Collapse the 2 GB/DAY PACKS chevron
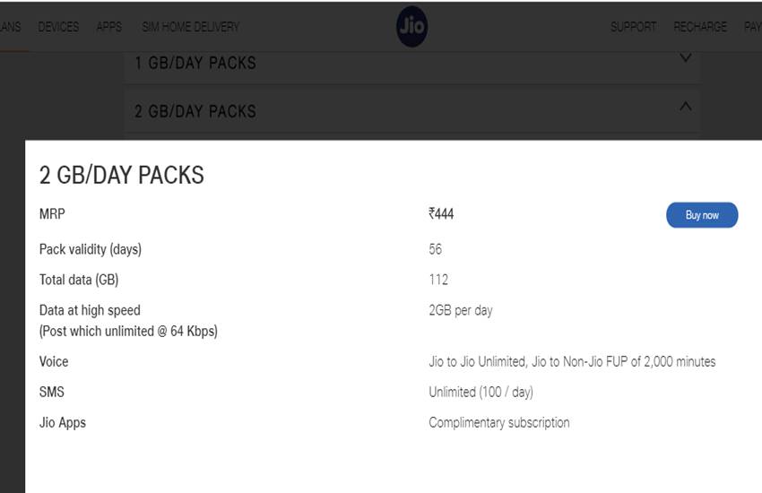The image size is (762, 493). tap(686, 107)
